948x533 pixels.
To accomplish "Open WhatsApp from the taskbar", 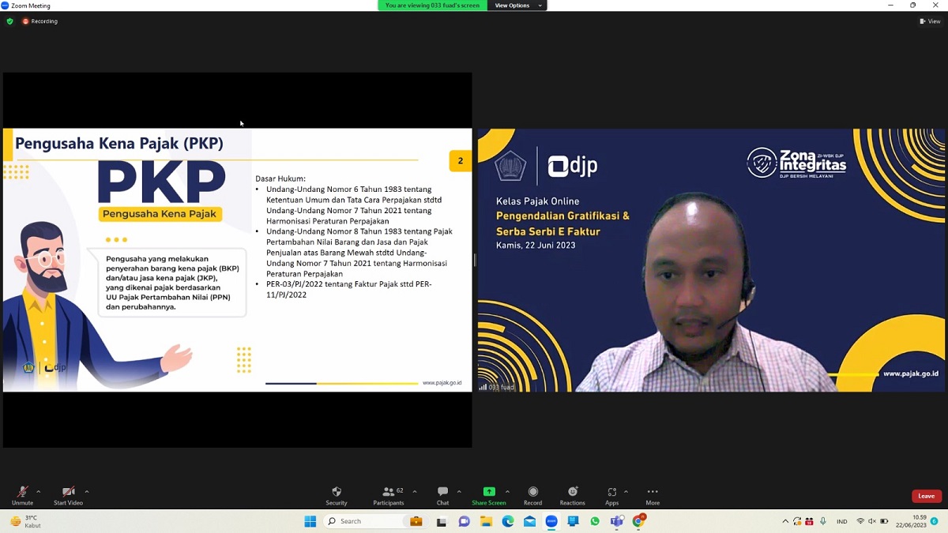I will click(x=595, y=521).
